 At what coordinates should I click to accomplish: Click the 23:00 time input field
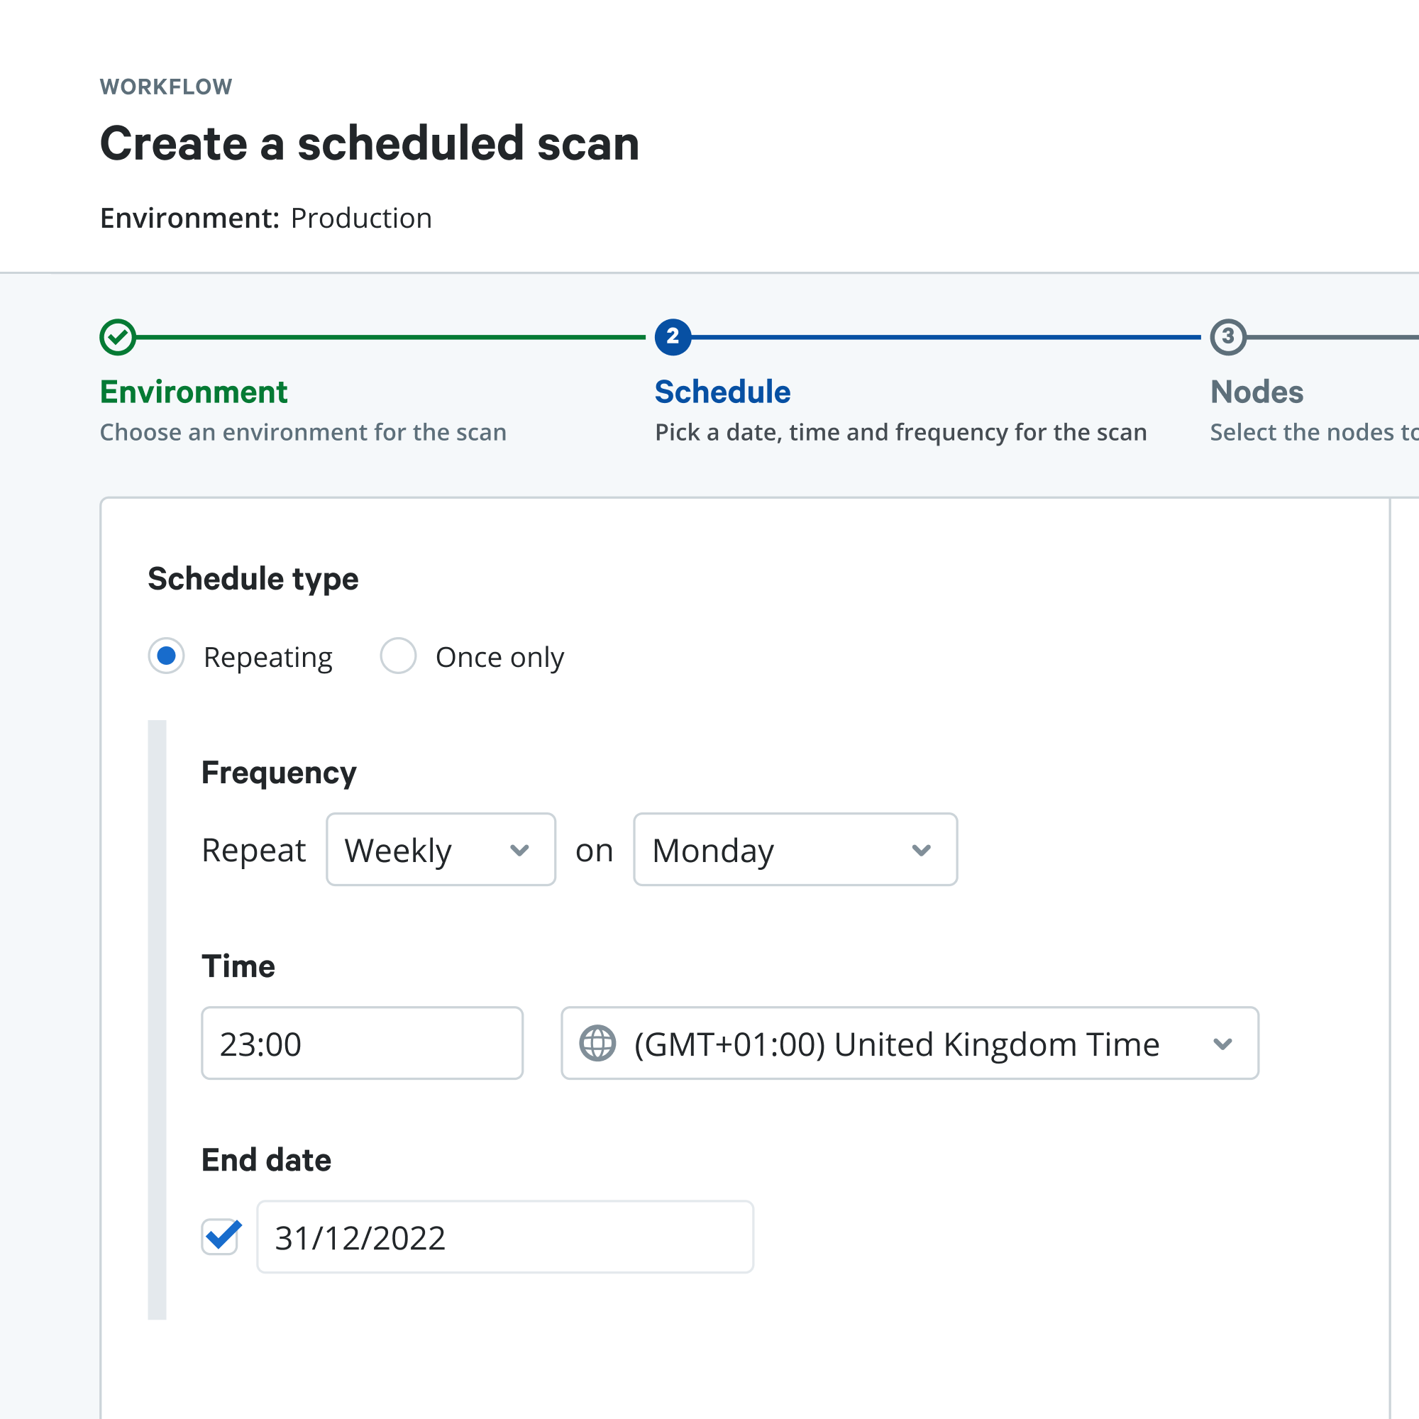pyautogui.click(x=362, y=1043)
